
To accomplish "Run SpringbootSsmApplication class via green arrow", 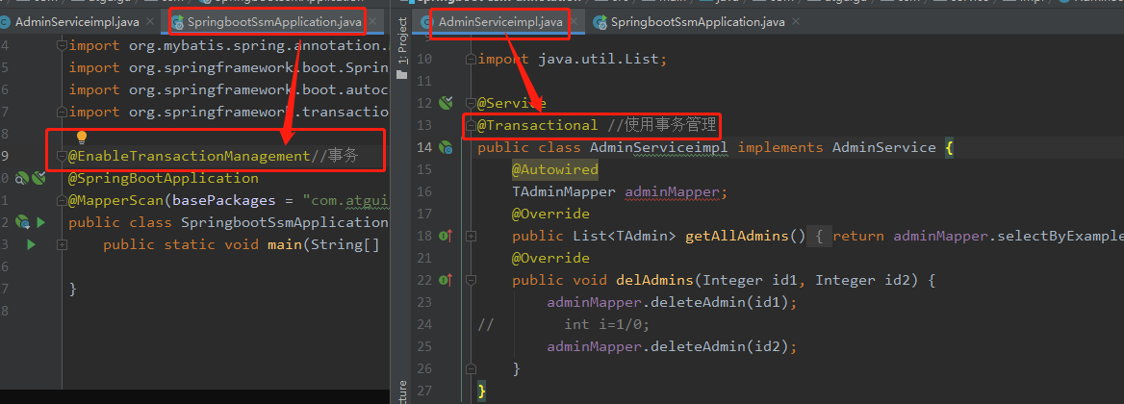I will coord(40,222).
